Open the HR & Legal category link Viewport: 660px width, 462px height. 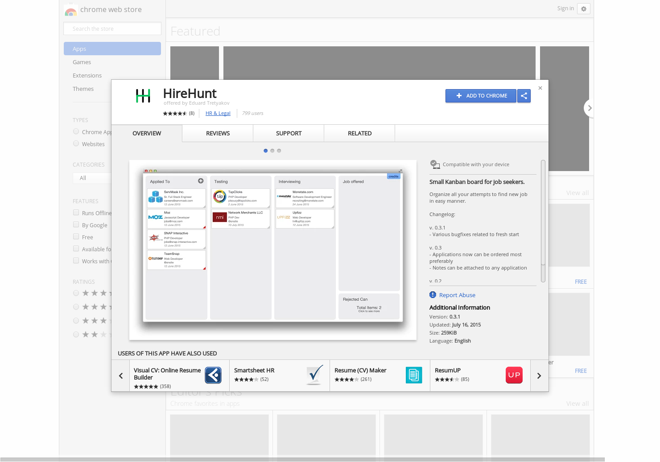tap(218, 113)
